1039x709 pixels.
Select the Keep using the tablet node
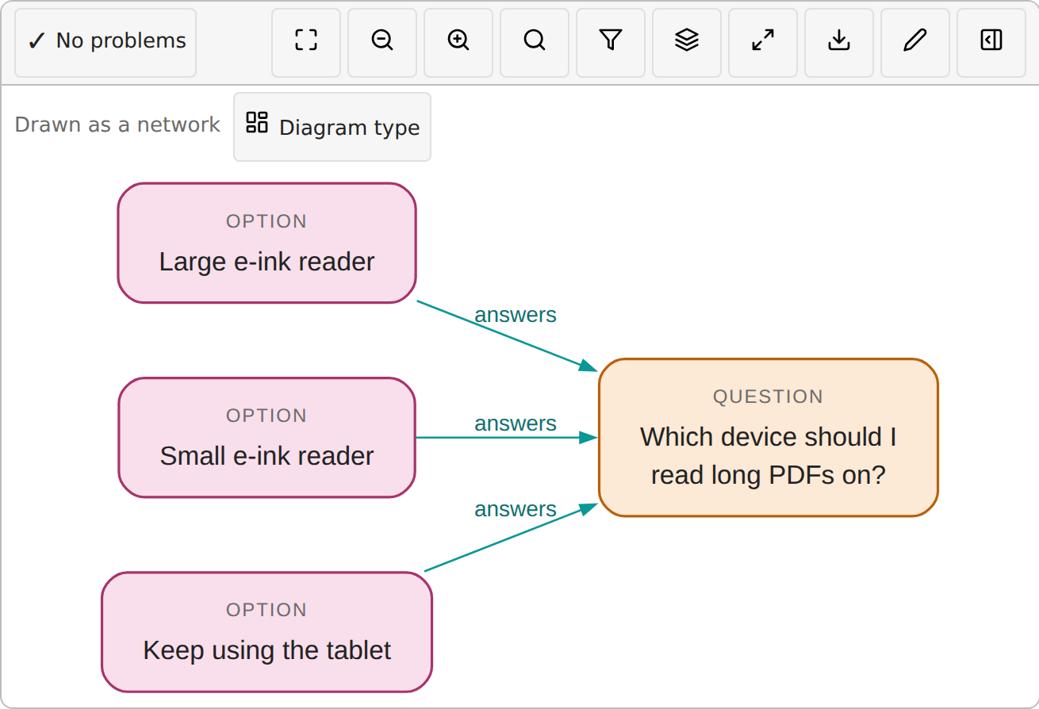(267, 631)
